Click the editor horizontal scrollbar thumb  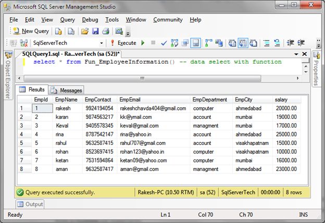click(142, 78)
